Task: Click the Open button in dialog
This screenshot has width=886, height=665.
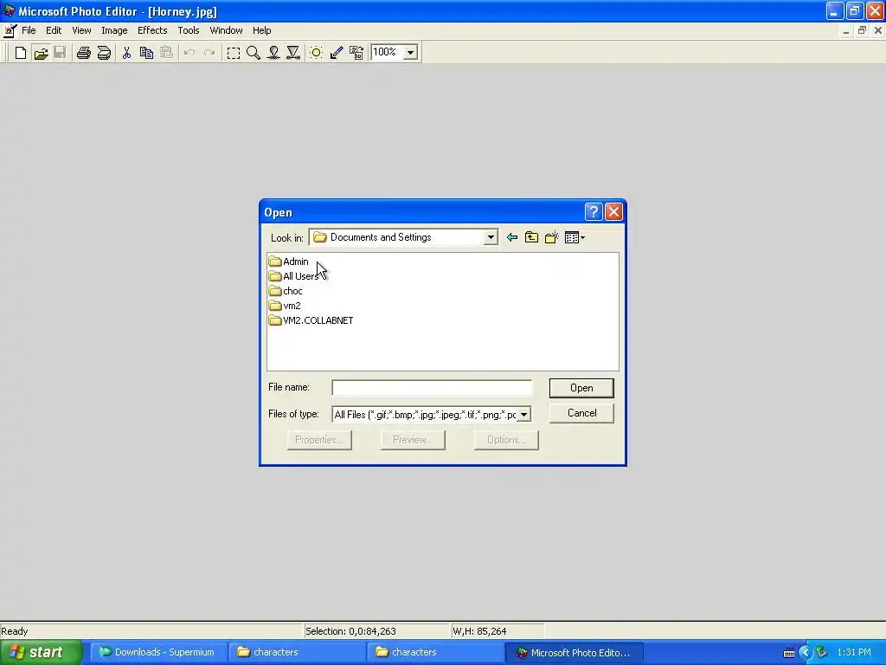Action: tap(581, 388)
